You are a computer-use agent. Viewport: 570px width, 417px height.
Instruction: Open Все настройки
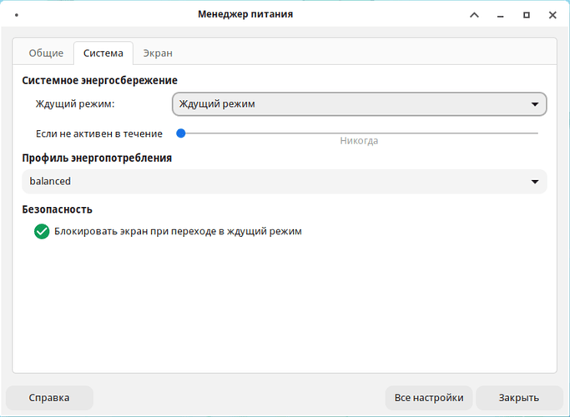(x=429, y=398)
